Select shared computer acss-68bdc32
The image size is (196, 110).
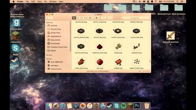click(55, 62)
